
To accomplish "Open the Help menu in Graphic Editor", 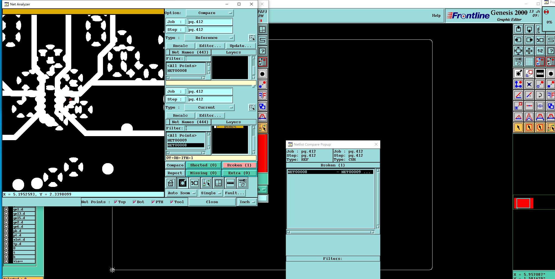I will point(436,16).
